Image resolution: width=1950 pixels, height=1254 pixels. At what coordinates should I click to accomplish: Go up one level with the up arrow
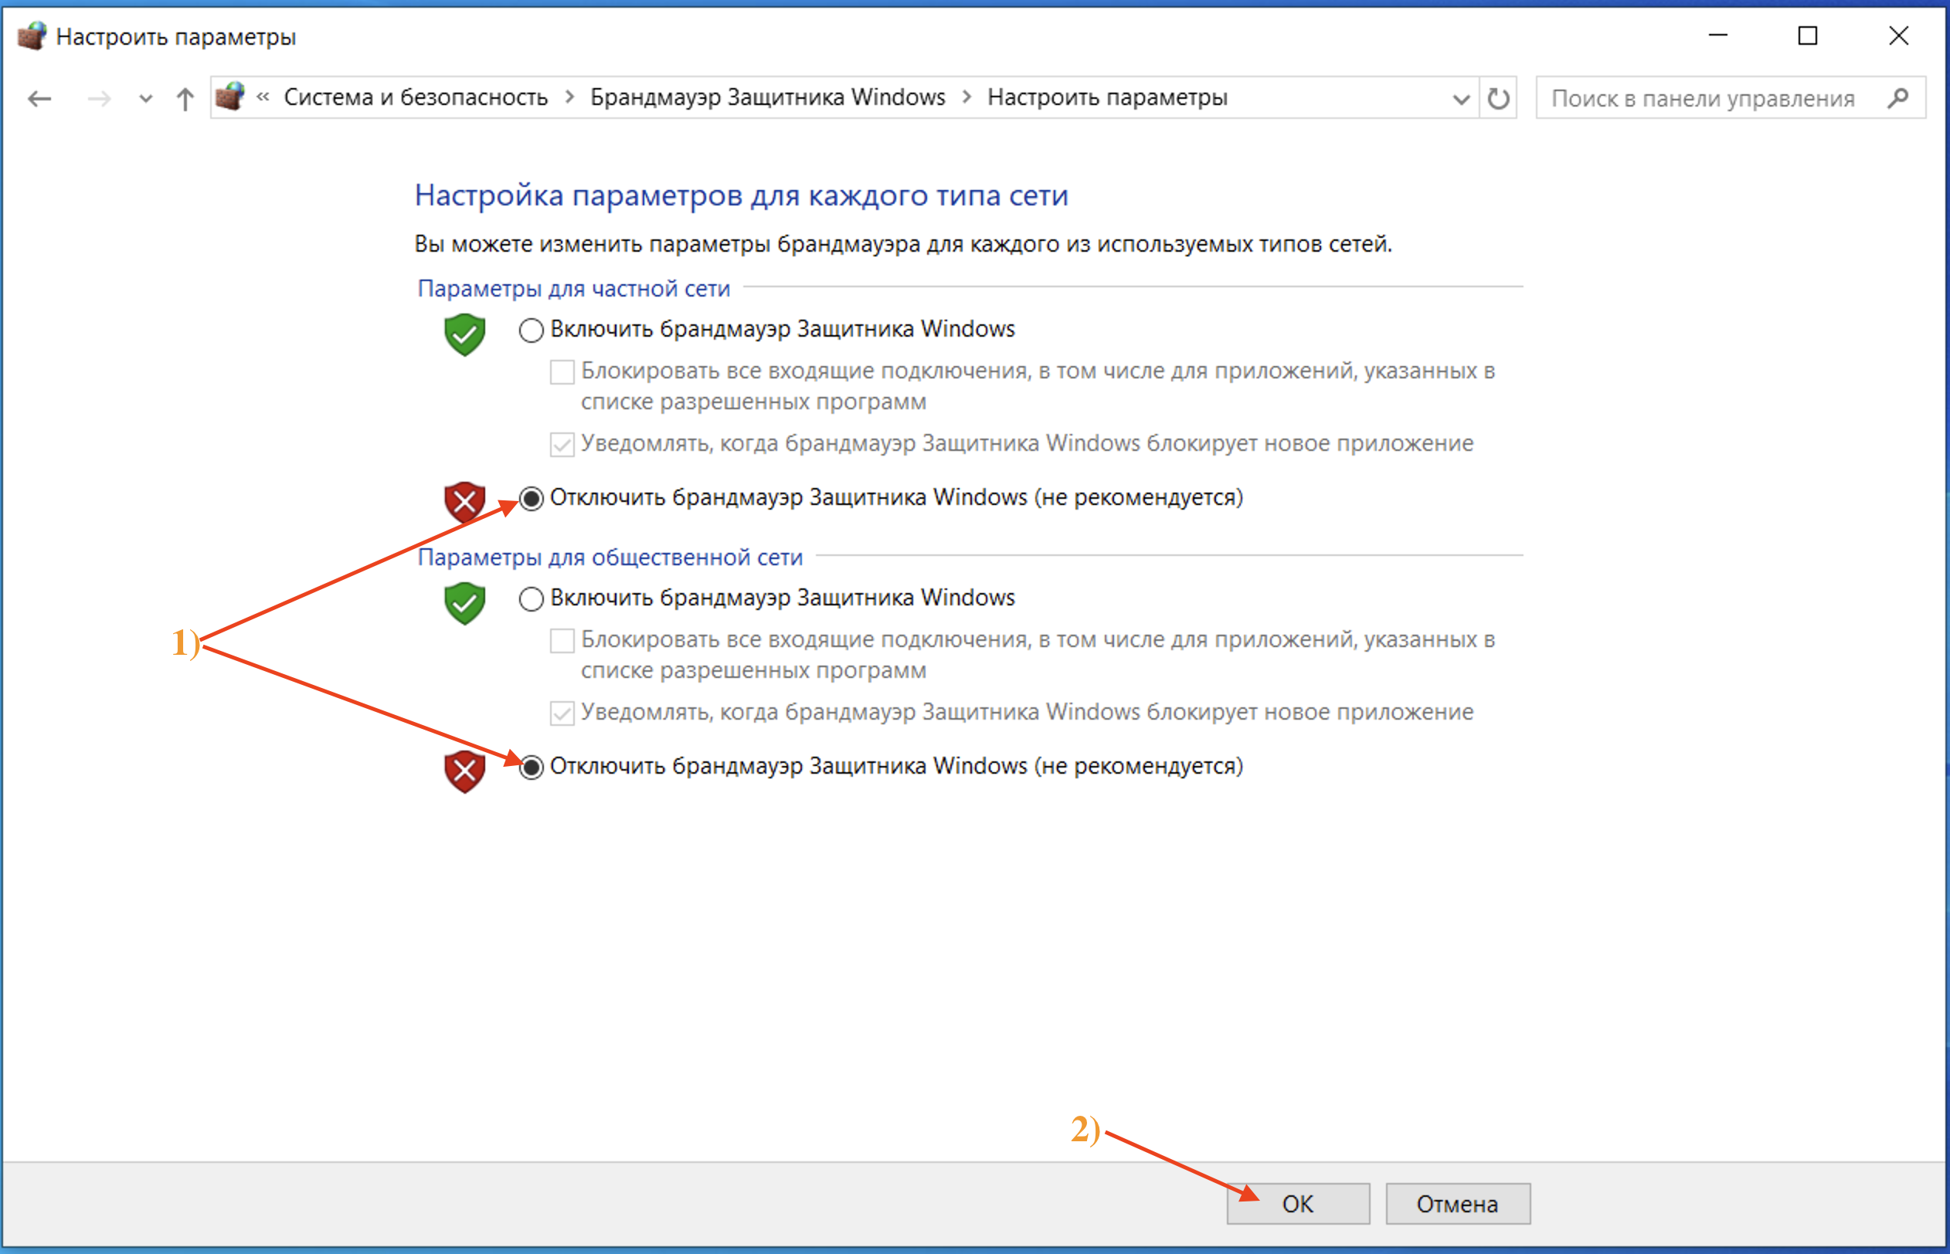(x=185, y=99)
